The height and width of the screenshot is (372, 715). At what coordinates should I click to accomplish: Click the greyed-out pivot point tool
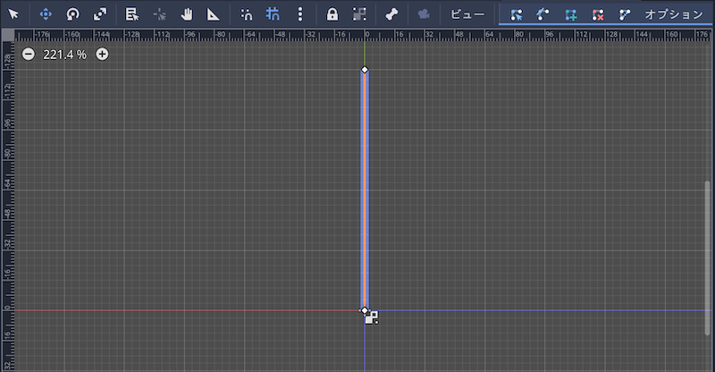(160, 14)
